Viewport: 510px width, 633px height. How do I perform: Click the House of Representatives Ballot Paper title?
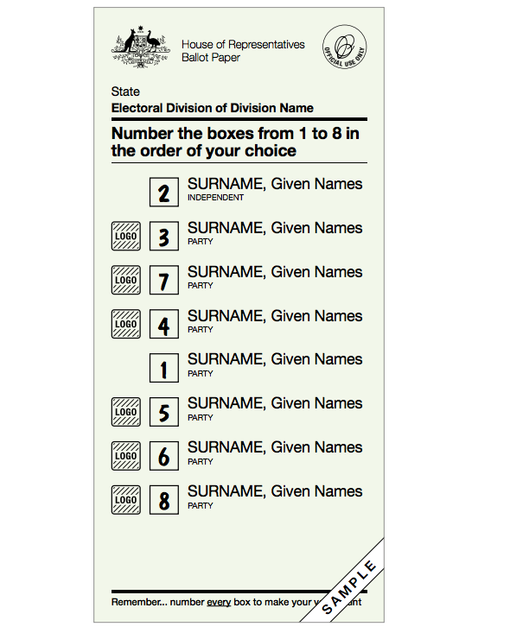tap(243, 51)
